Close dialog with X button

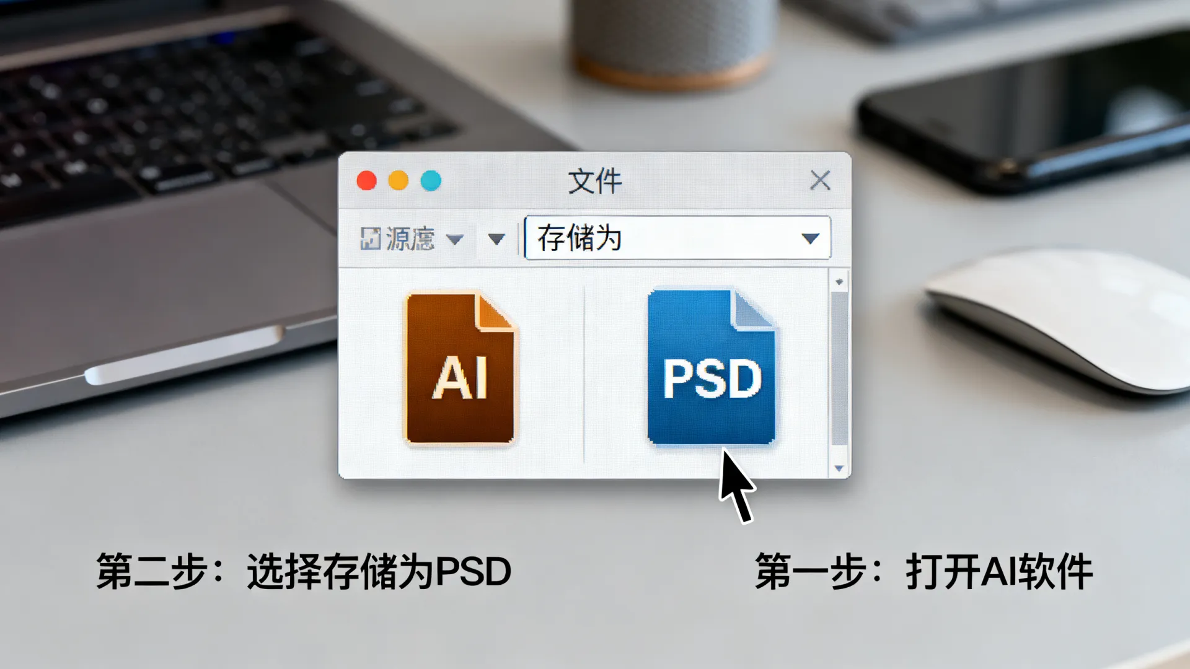tap(820, 181)
